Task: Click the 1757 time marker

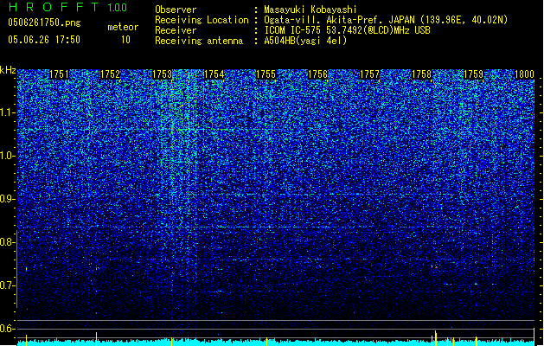Action: pyautogui.click(x=370, y=74)
